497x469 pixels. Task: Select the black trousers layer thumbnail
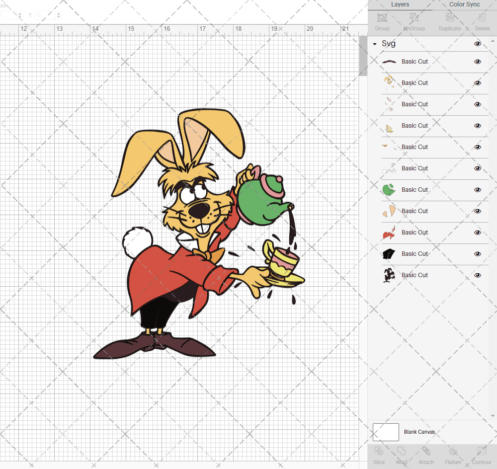point(389,254)
